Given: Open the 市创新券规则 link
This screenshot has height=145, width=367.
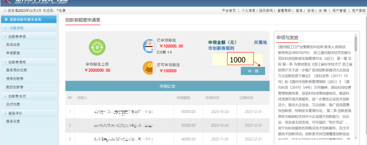Looking at the screenshot, I should coord(221,48).
